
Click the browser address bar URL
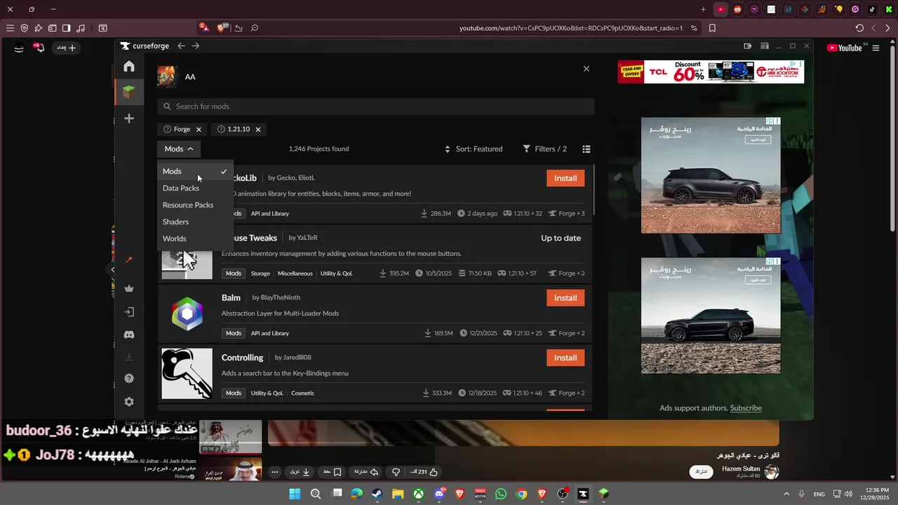(570, 28)
